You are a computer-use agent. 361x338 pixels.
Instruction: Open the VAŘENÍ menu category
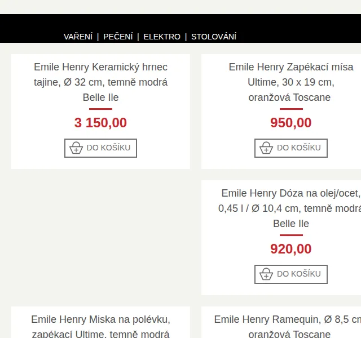pos(78,37)
